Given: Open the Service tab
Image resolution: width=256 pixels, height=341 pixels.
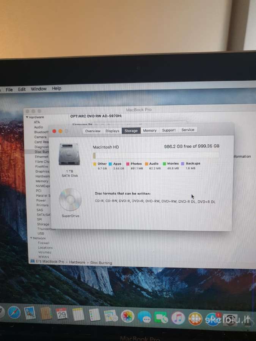Looking at the screenshot, I should 188,130.
